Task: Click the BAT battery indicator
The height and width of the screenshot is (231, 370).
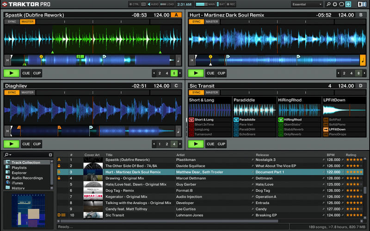Action: [x=221, y=4]
